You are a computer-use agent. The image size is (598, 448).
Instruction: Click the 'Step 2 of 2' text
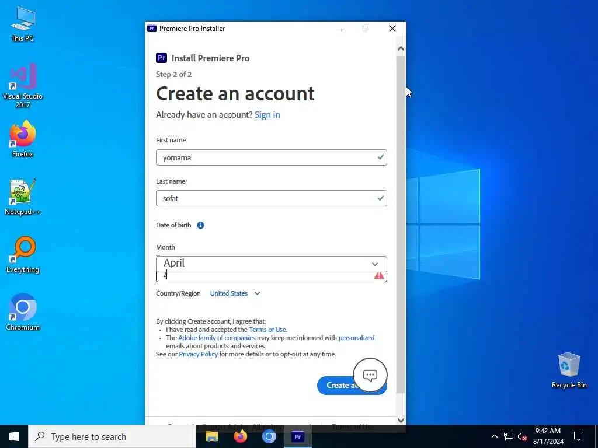(x=173, y=74)
